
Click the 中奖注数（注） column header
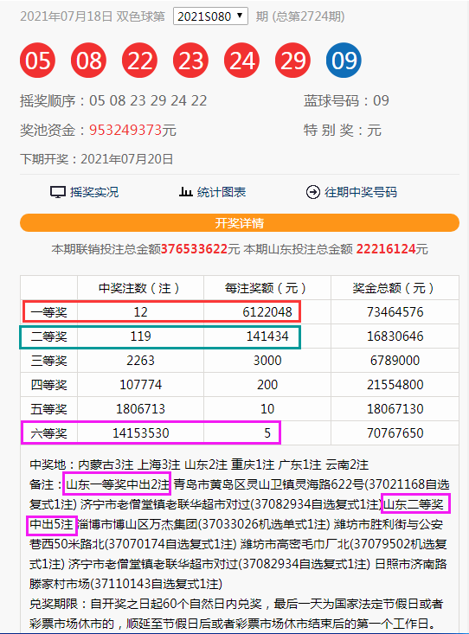click(140, 288)
